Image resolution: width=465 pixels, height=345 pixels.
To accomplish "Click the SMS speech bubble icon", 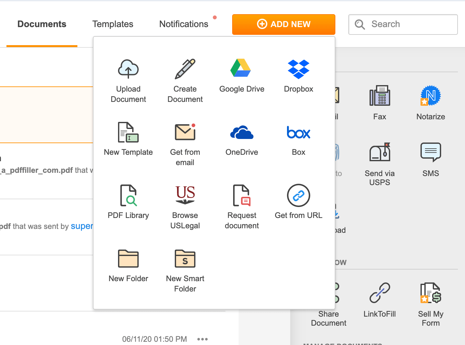I will 431,152.
